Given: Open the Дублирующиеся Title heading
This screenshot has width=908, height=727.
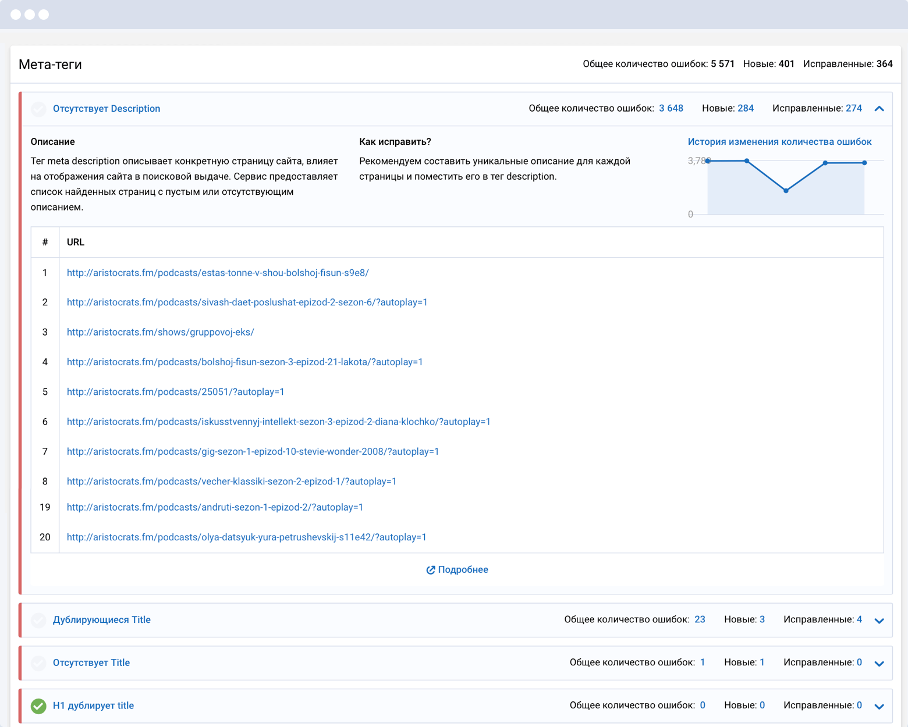Looking at the screenshot, I should (102, 620).
